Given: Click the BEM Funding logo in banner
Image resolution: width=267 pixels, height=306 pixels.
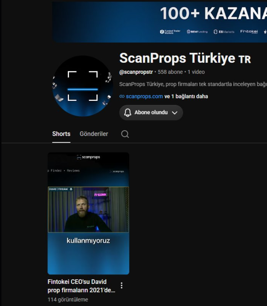Looking at the screenshot, I should pos(197,32).
